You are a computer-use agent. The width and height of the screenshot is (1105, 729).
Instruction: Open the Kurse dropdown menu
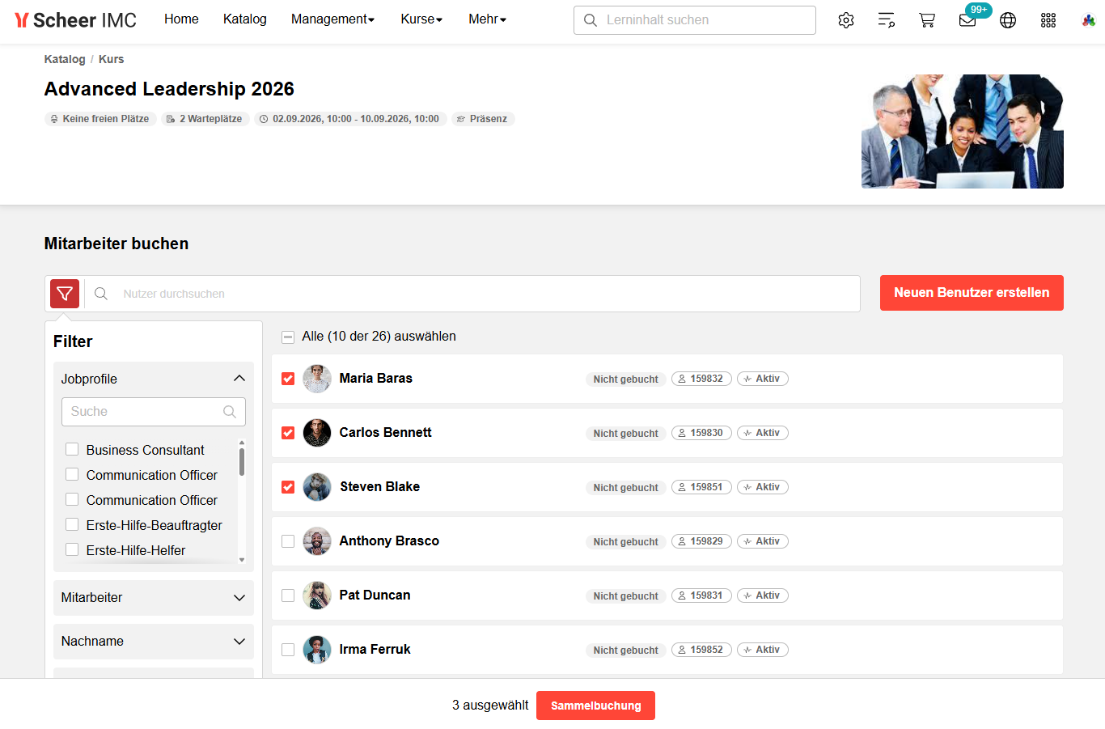[421, 19]
